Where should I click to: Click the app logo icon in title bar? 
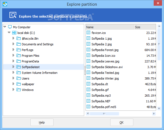(5, 4)
